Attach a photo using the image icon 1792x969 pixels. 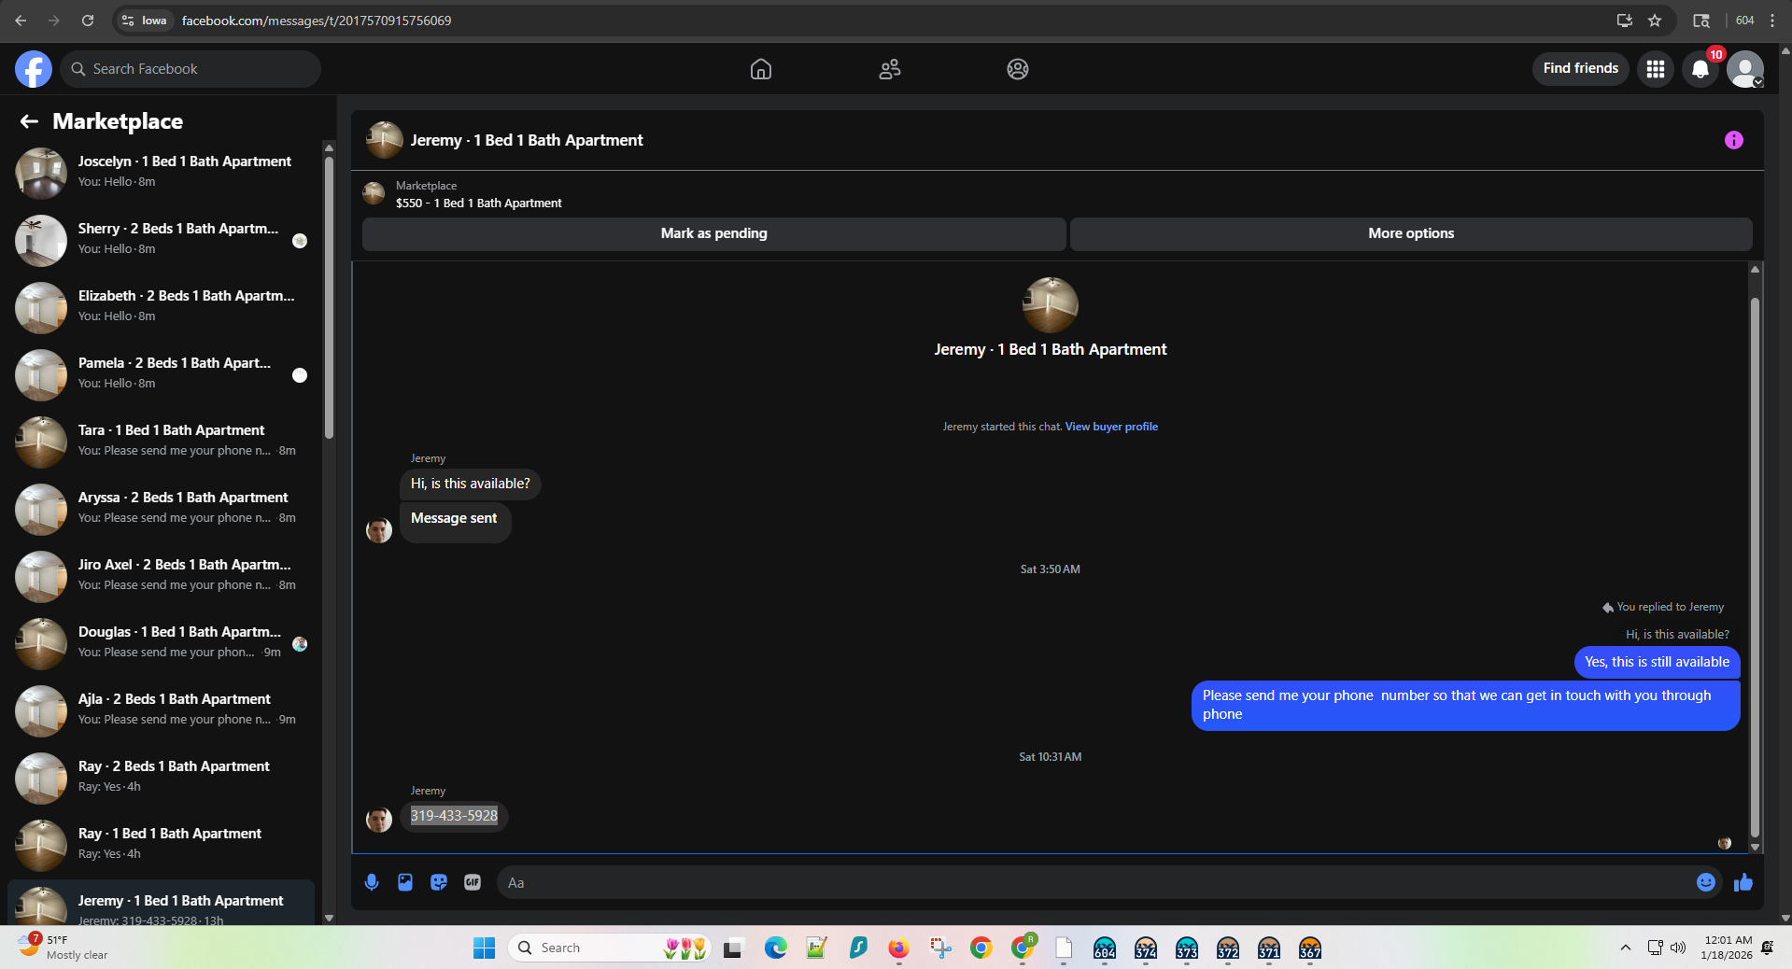tap(405, 882)
